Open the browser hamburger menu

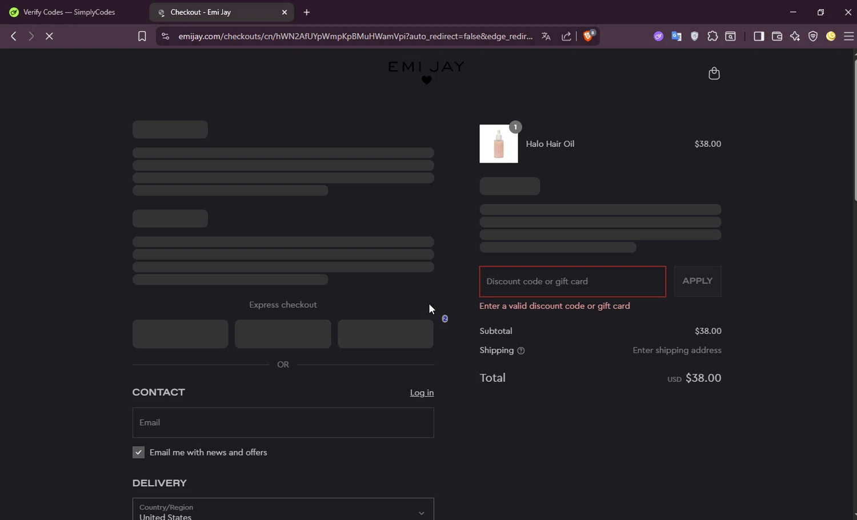pos(849,37)
